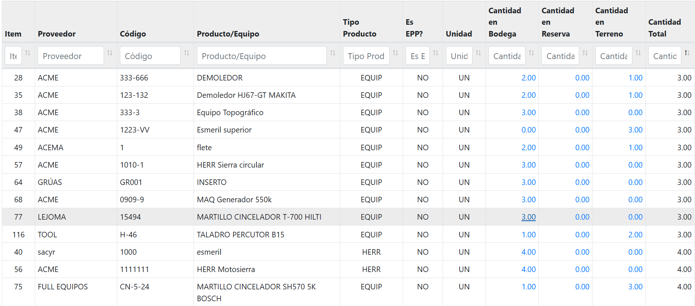Focus the Cantidad en Bodega filter field
This screenshot has width=695, height=306.
coord(507,56)
